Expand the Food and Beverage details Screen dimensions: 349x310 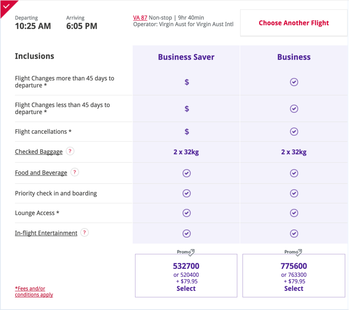click(x=41, y=172)
